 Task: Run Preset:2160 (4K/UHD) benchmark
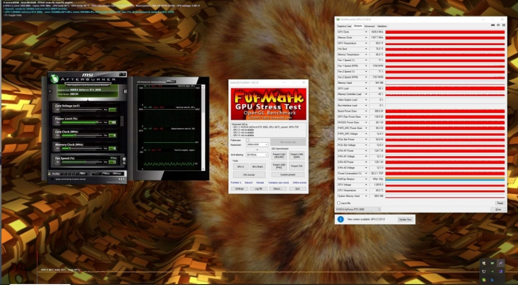click(x=279, y=156)
